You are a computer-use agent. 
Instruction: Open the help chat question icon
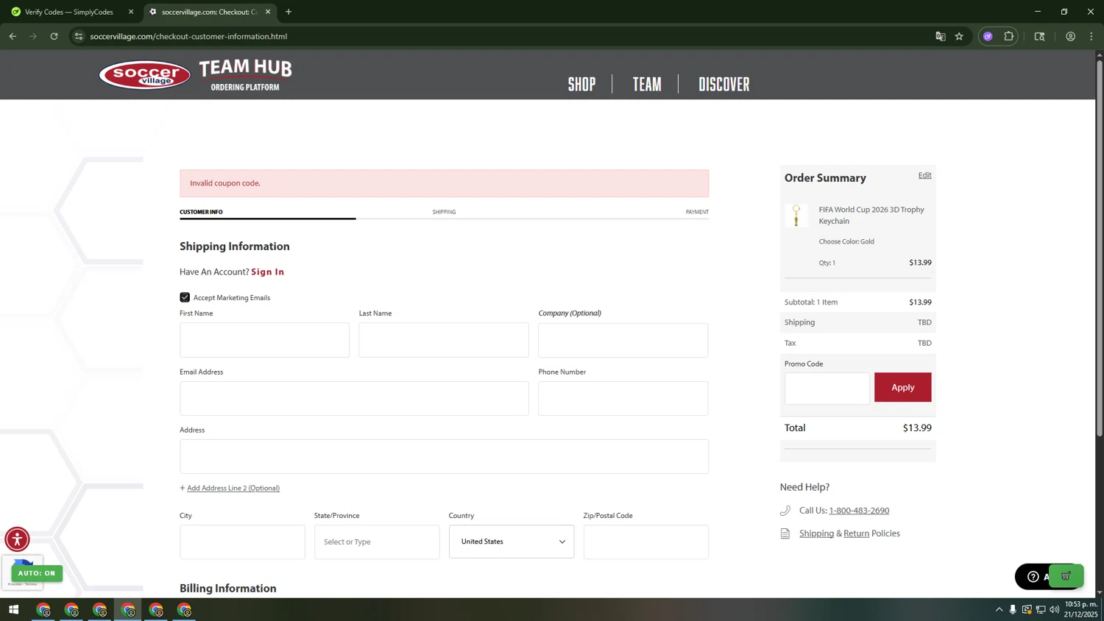click(x=1033, y=577)
